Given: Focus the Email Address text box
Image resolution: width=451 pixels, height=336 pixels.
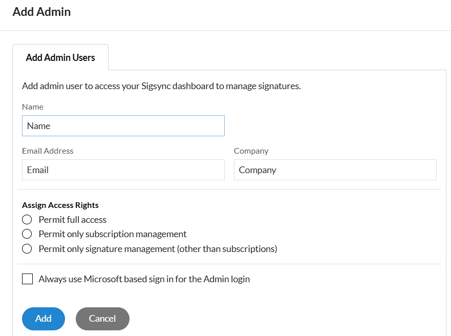Looking at the screenshot, I should click(x=123, y=170).
